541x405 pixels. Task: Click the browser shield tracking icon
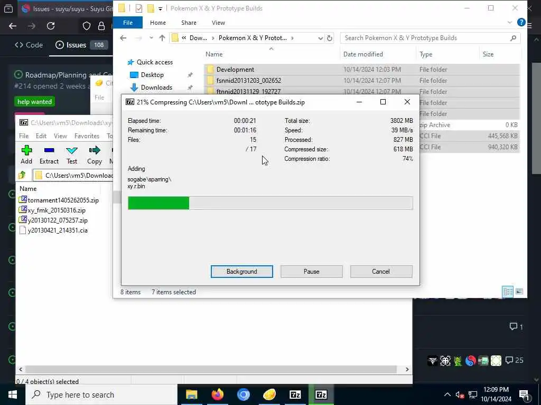click(87, 26)
